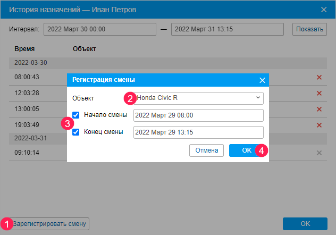The height and width of the screenshot is (235, 336).
Task: Open the Объект dropdown with Honda Civic R
Action: [x=199, y=98]
